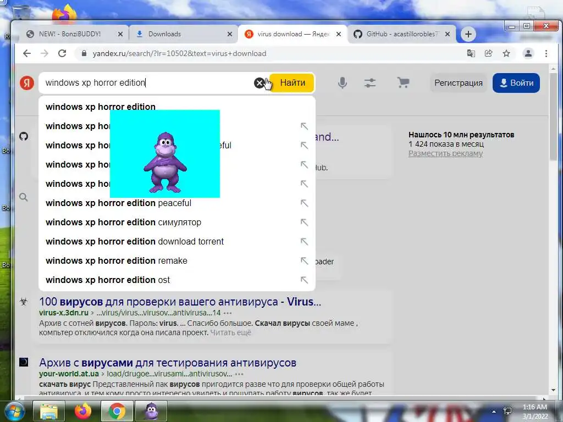Image resolution: width=563 pixels, height=422 pixels.
Task: Open the Chrome profile avatar menu
Action: [528, 53]
